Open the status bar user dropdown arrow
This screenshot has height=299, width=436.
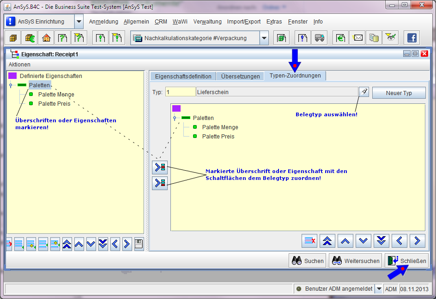coord(379,289)
